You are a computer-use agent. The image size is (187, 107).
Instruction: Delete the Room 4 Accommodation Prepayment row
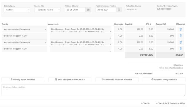[181, 42]
